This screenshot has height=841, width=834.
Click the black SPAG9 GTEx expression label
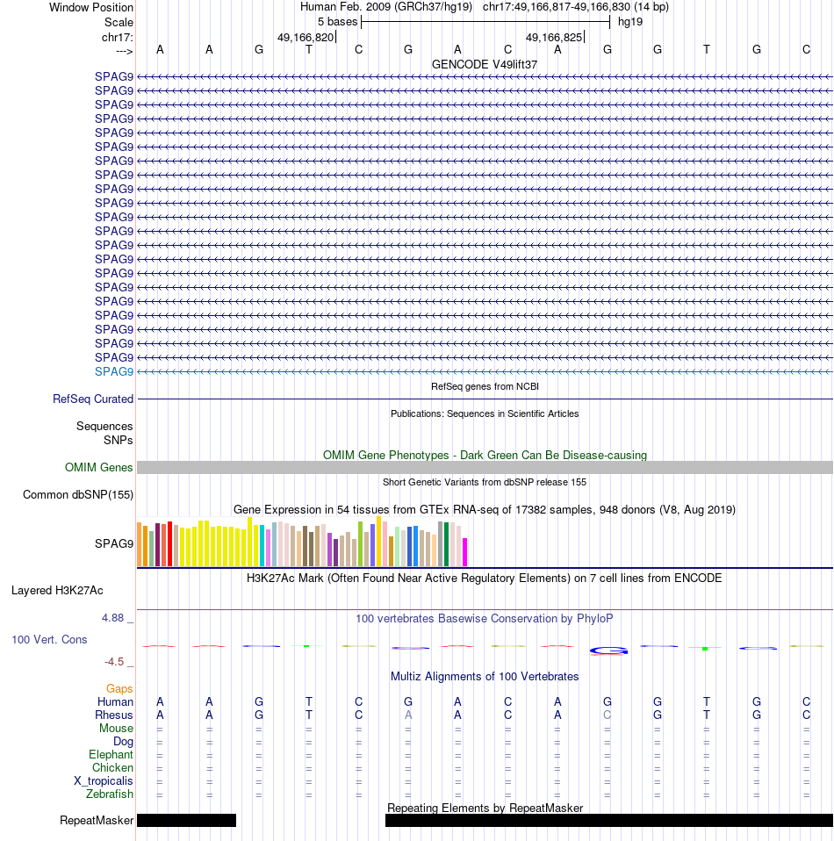[114, 544]
